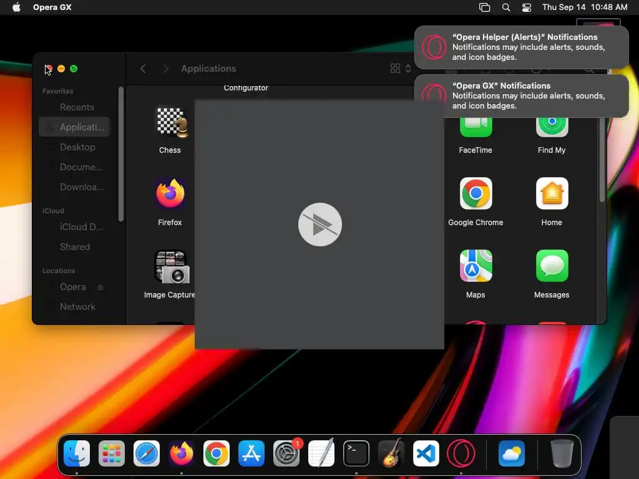Go forward in Finder window
Viewport: 639px width, 479px height.
[x=165, y=69]
